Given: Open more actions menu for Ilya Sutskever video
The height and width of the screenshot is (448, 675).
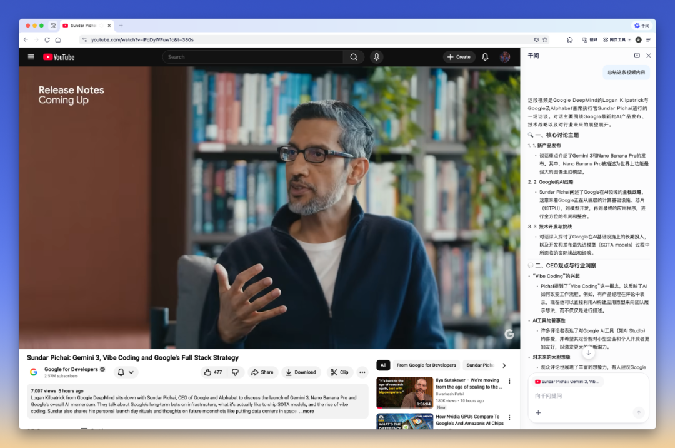Looking at the screenshot, I should [509, 381].
